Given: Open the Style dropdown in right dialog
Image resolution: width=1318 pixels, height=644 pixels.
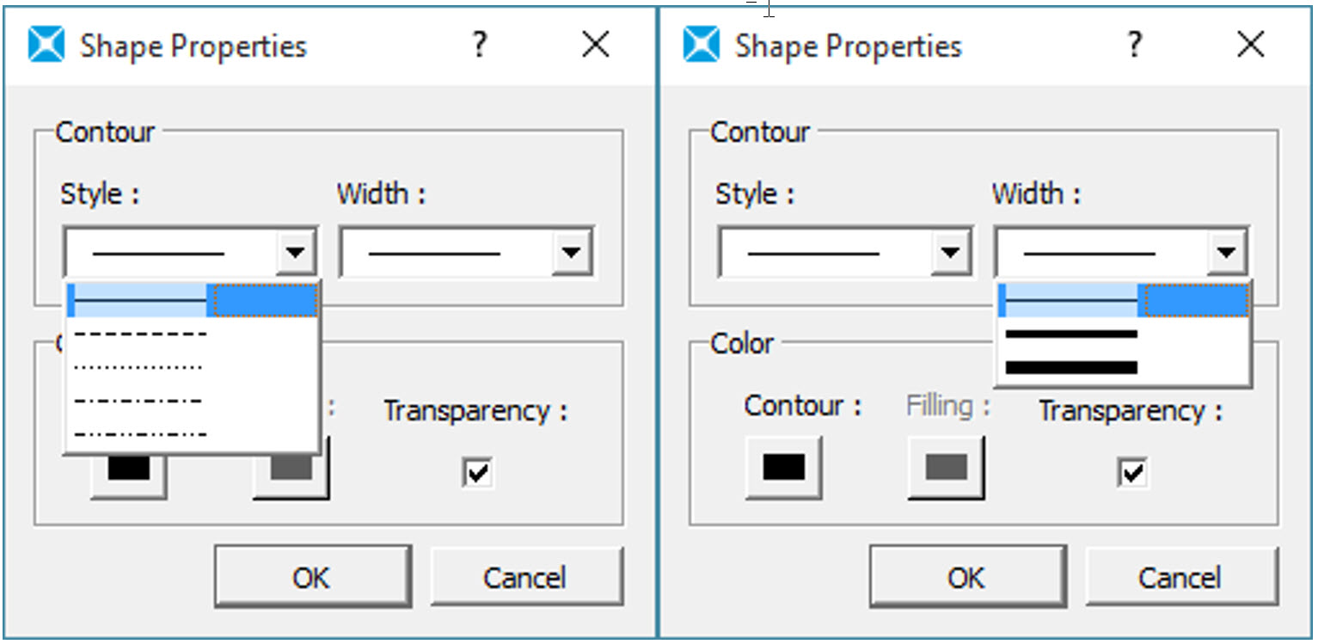Looking at the screenshot, I should (x=950, y=254).
